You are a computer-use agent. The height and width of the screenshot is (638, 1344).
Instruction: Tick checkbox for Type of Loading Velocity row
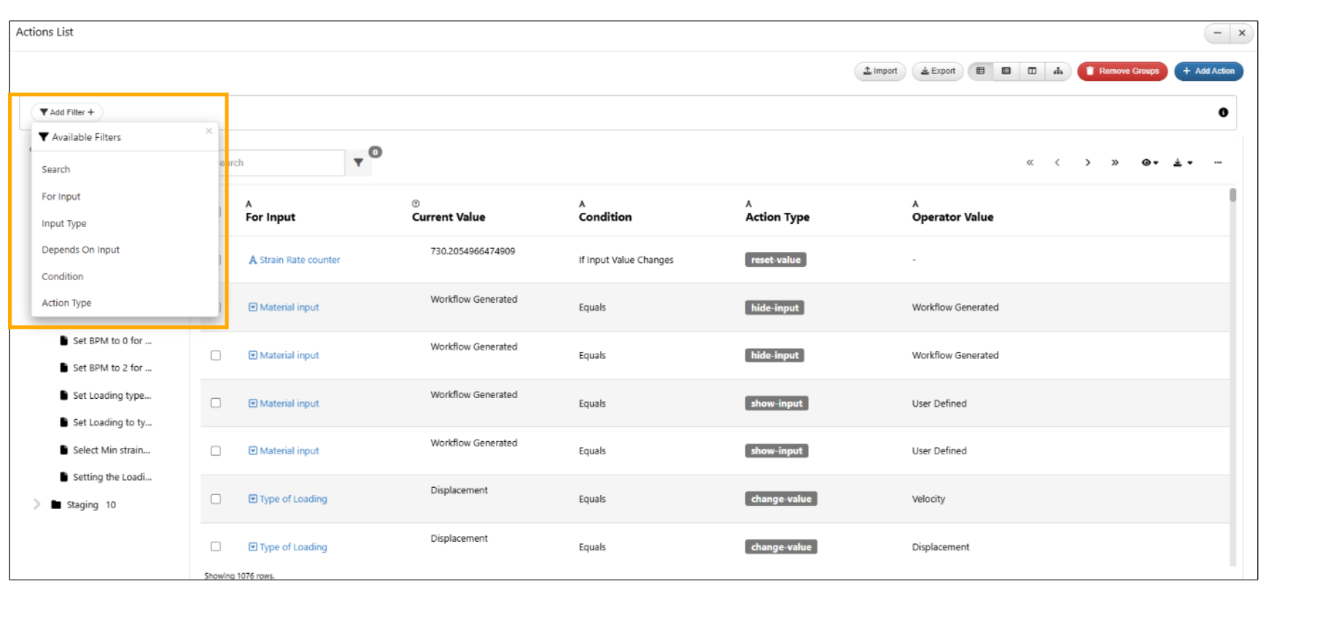click(216, 499)
